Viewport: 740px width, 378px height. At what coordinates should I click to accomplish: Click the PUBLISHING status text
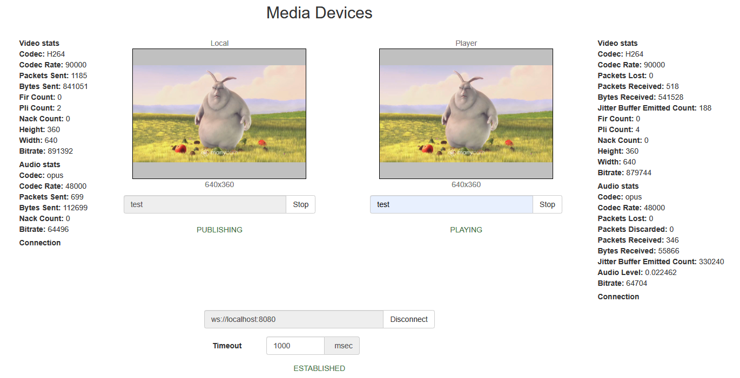[x=219, y=230]
